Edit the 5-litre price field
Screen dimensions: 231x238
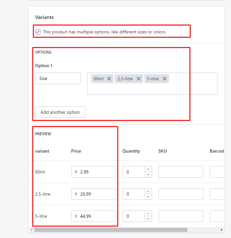tap(94, 216)
